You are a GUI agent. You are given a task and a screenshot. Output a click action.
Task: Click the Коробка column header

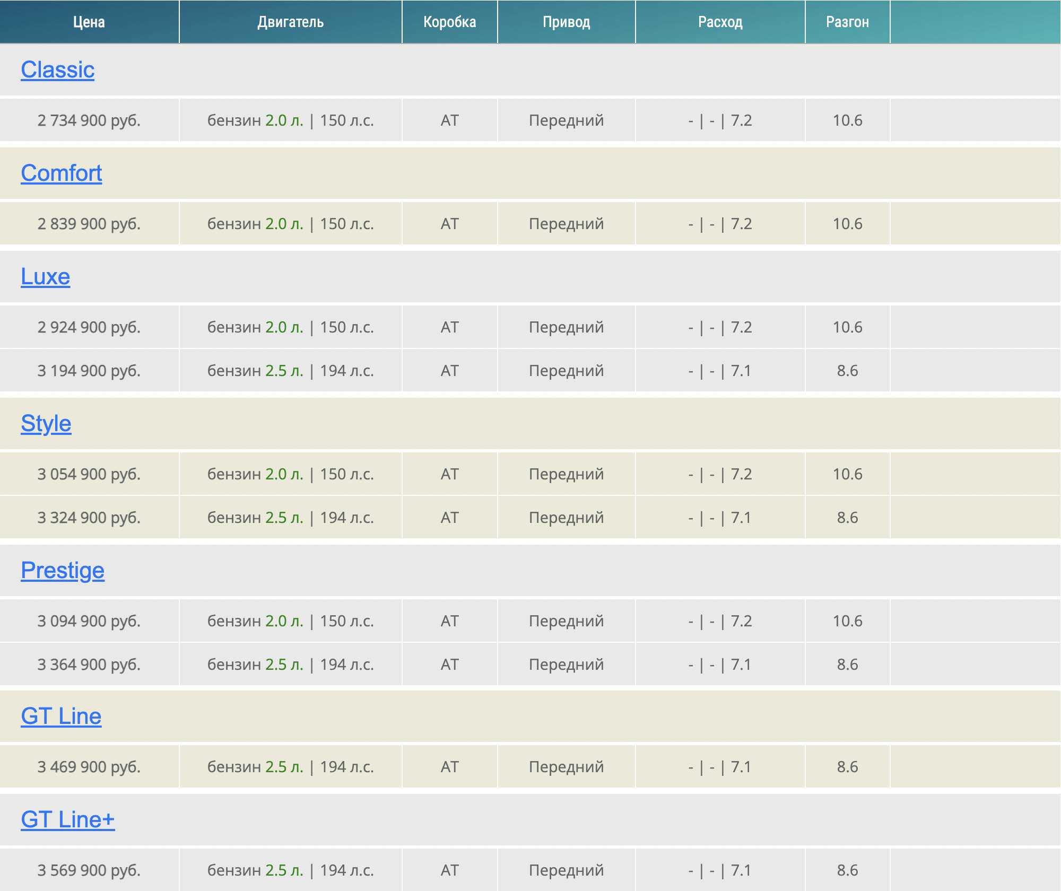(x=449, y=22)
